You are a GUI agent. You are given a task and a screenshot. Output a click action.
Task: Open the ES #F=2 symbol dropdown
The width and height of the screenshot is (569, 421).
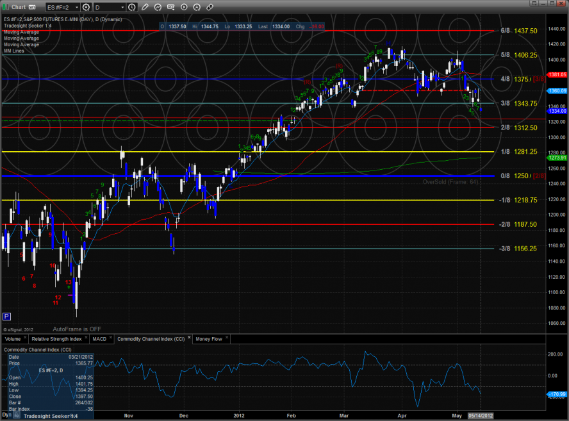coord(76,7)
